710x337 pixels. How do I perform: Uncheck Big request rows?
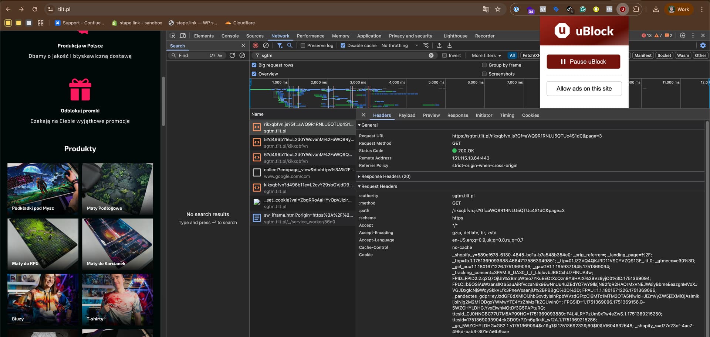(254, 65)
